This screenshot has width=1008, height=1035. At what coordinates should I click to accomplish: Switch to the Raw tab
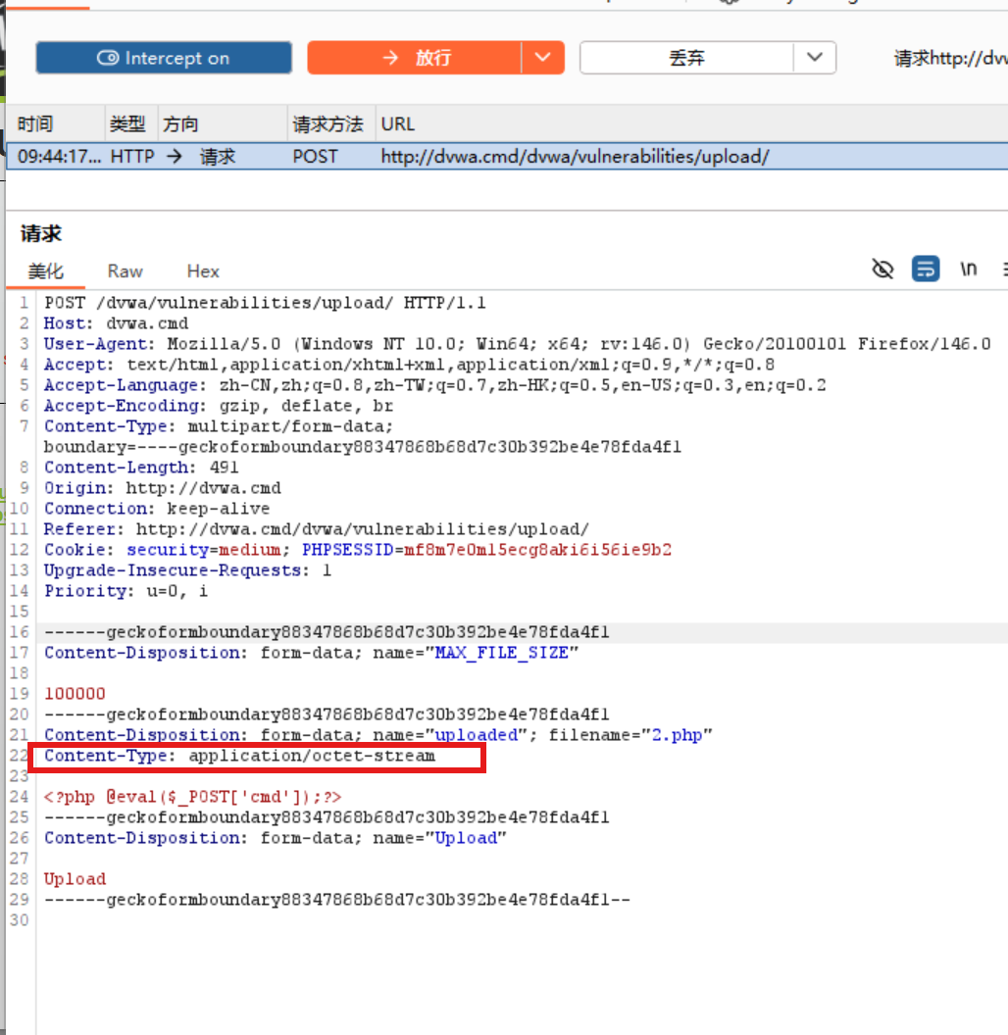pyautogui.click(x=125, y=271)
